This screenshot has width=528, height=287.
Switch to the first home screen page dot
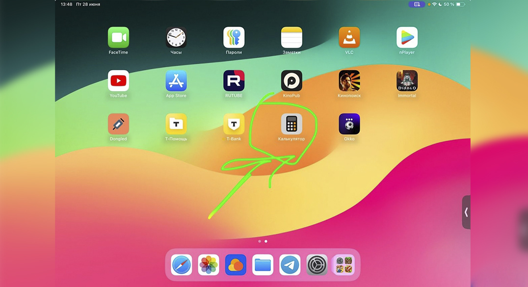(x=259, y=241)
